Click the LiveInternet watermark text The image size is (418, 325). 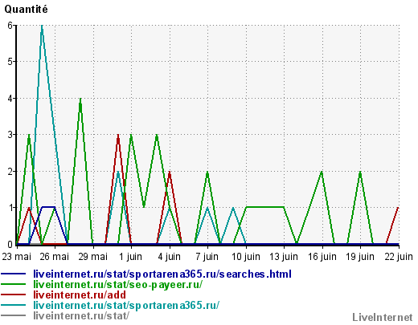pyautogui.click(x=383, y=318)
